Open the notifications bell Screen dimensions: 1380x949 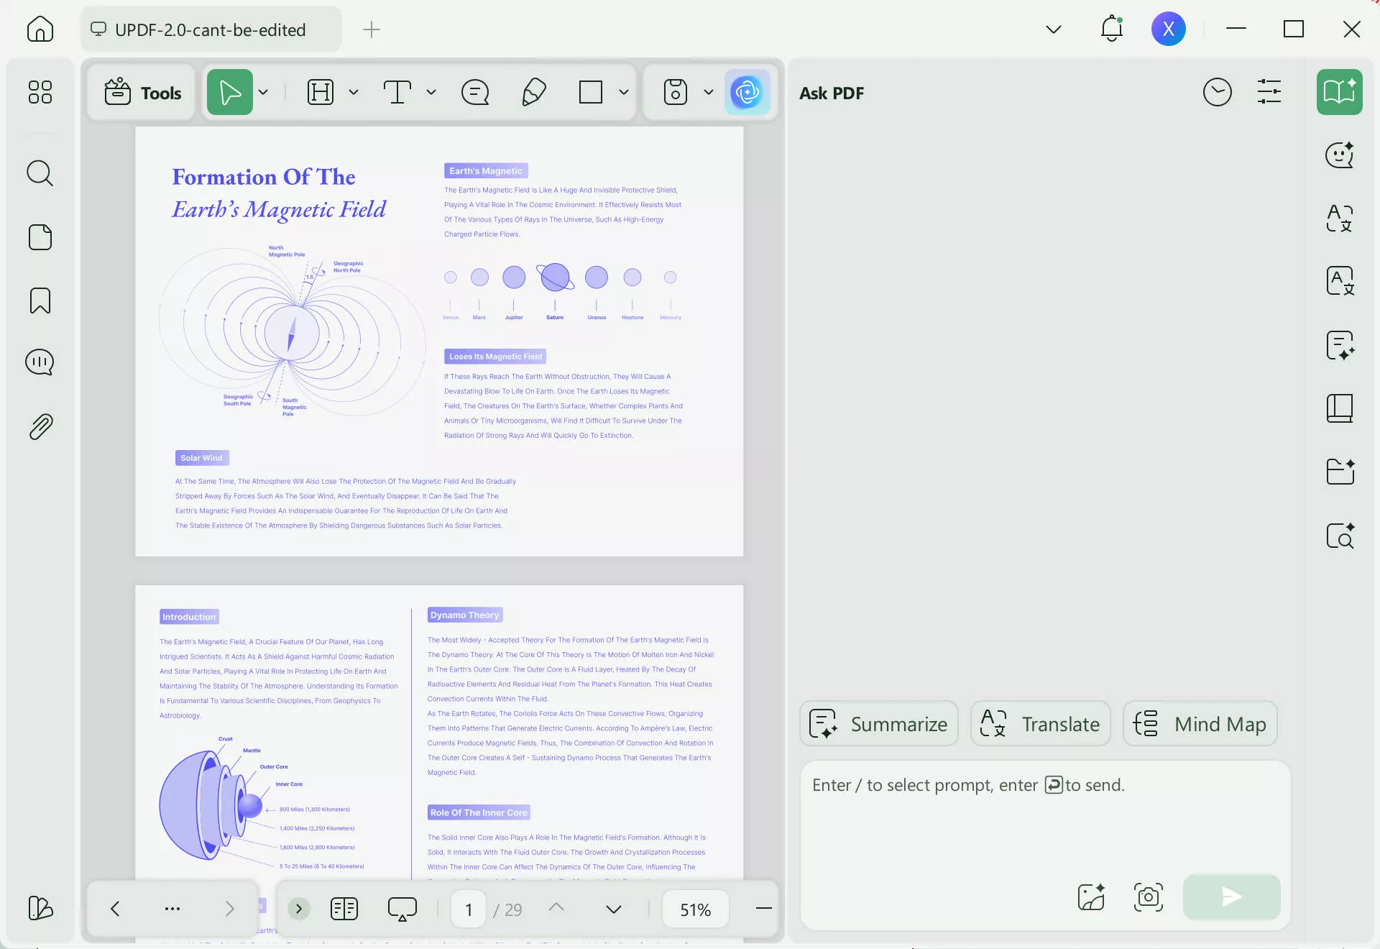click(1112, 29)
